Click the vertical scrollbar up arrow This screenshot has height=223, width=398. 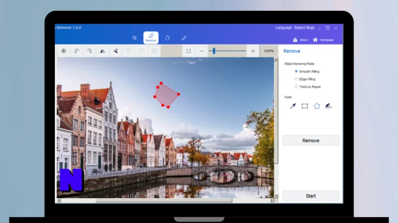(x=276, y=59)
